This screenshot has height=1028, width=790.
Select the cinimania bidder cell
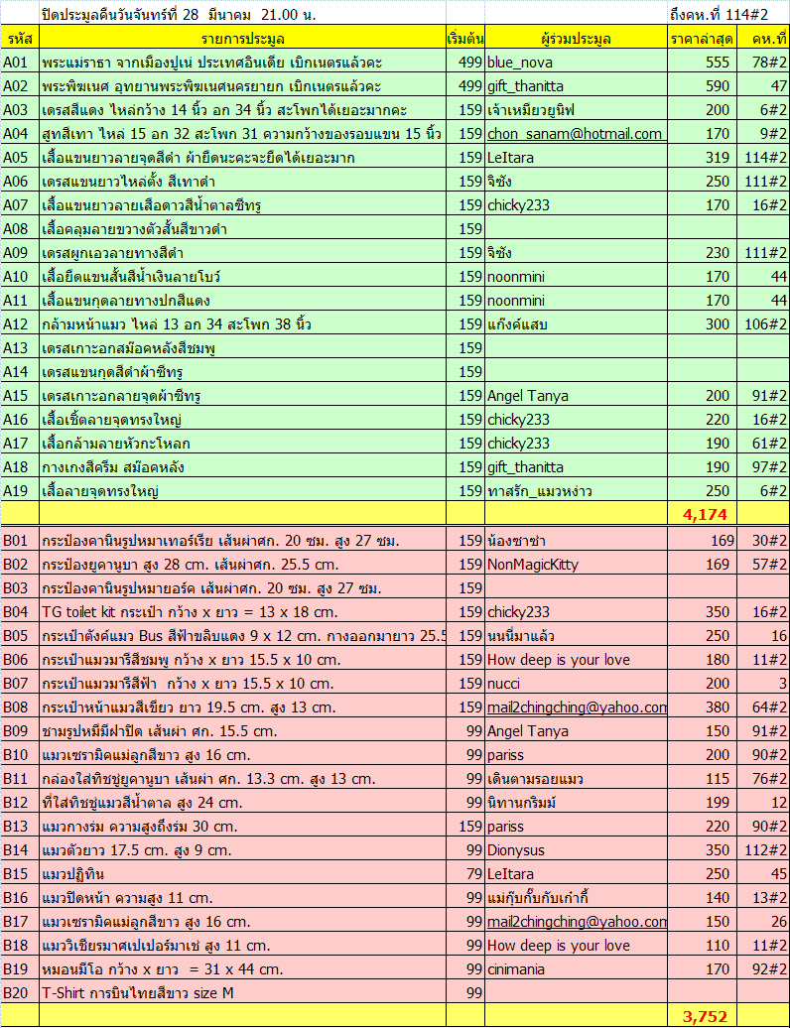pos(576,969)
